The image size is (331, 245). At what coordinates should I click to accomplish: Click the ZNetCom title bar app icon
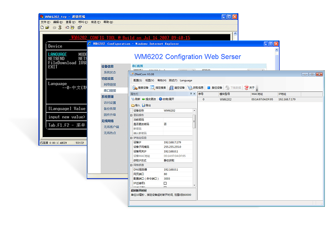coord(132,74)
